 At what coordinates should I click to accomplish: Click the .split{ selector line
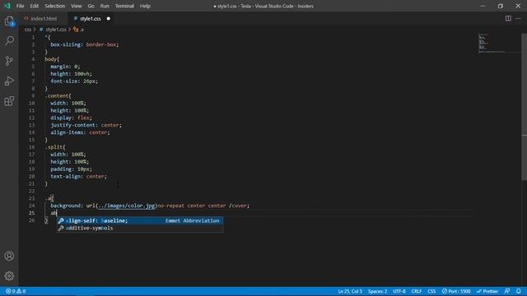[55, 147]
